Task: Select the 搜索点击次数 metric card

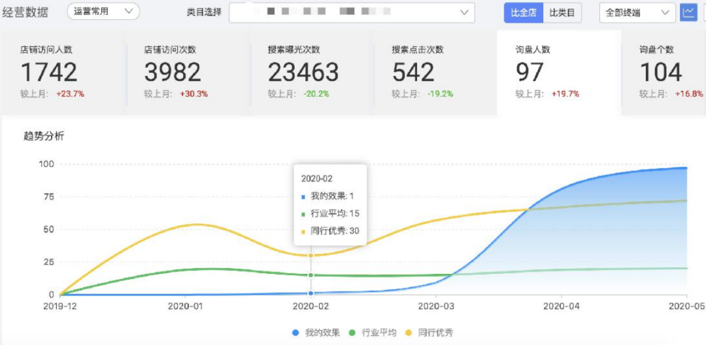Action: [x=434, y=72]
